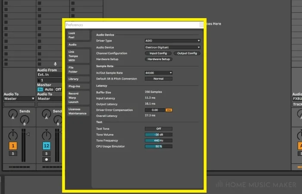Viewport: 302px width, 194px height.
Task: Open the Driver Type ASIO dropdown
Action: point(173,41)
